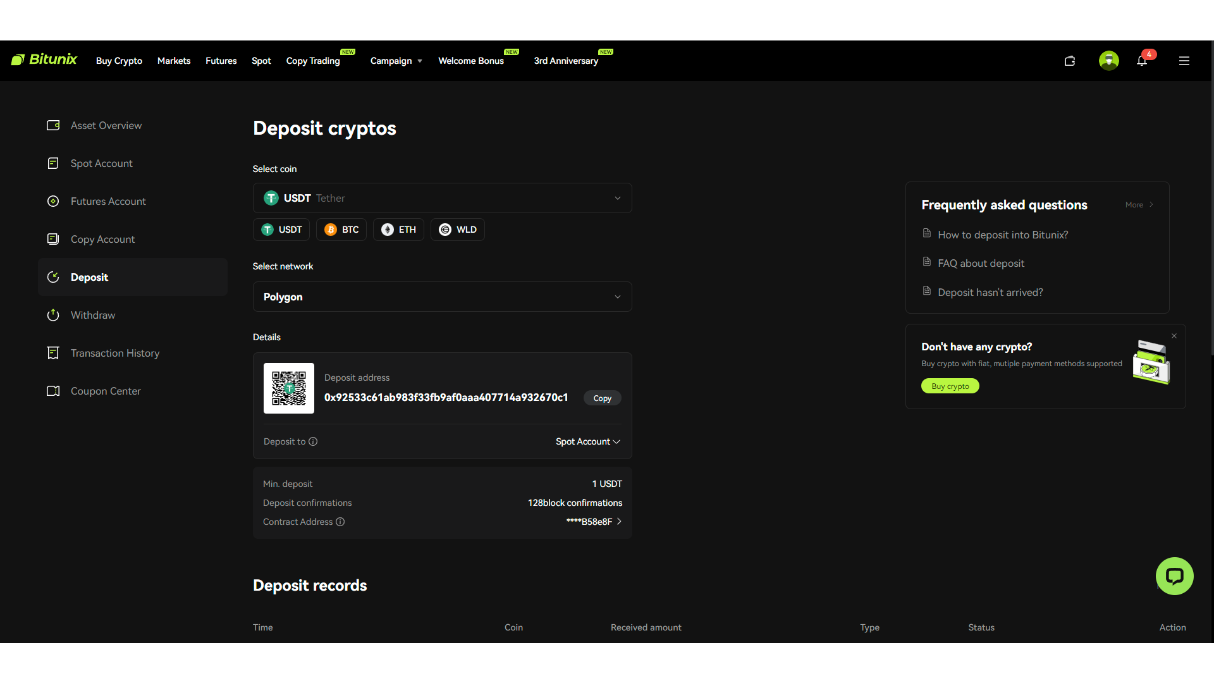Expand the Campaign menu arrow
The height and width of the screenshot is (683, 1214).
tap(420, 61)
